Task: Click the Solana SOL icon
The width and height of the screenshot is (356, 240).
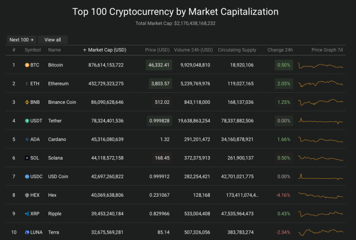Action: [x=27, y=158]
